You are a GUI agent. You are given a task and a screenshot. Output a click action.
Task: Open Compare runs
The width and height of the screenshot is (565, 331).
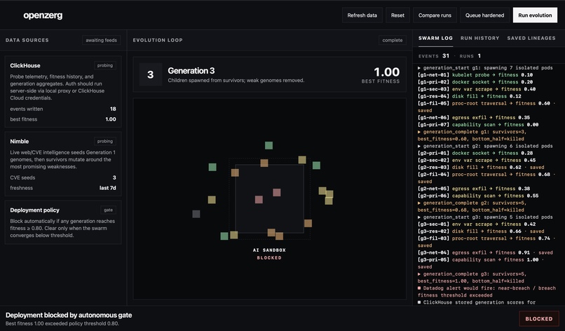click(x=435, y=15)
